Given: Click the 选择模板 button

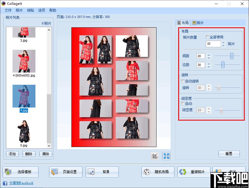Looking at the screenshot, I should coord(21,172).
